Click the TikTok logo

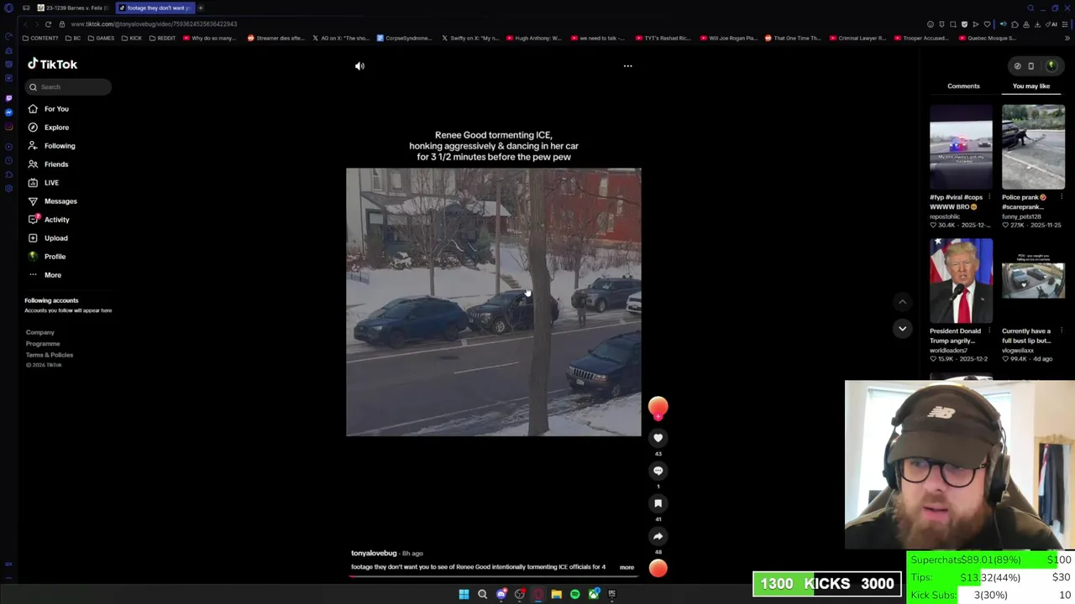click(52, 65)
